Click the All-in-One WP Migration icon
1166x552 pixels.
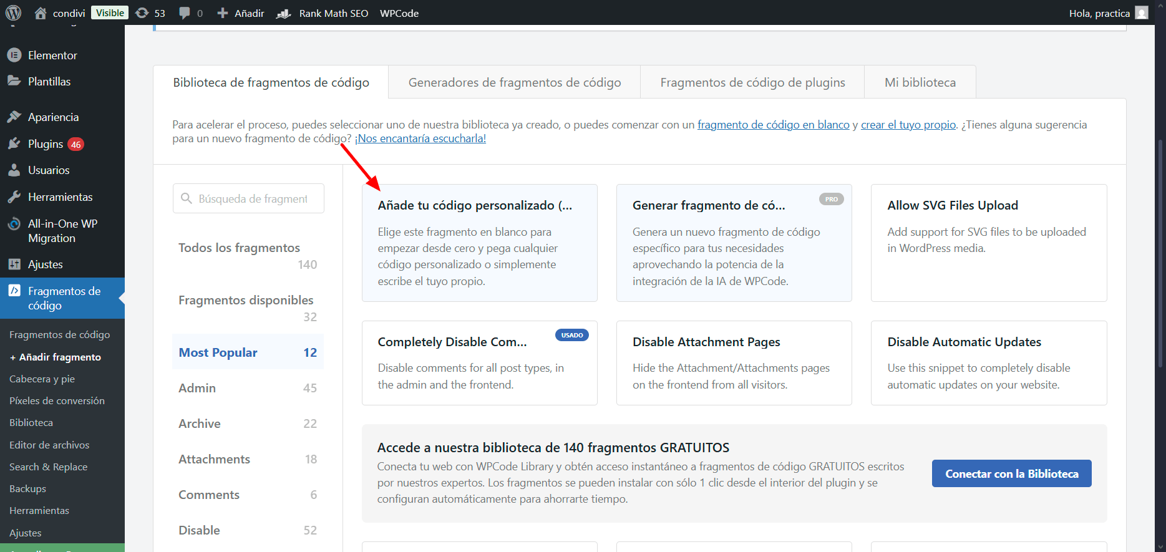(14, 224)
